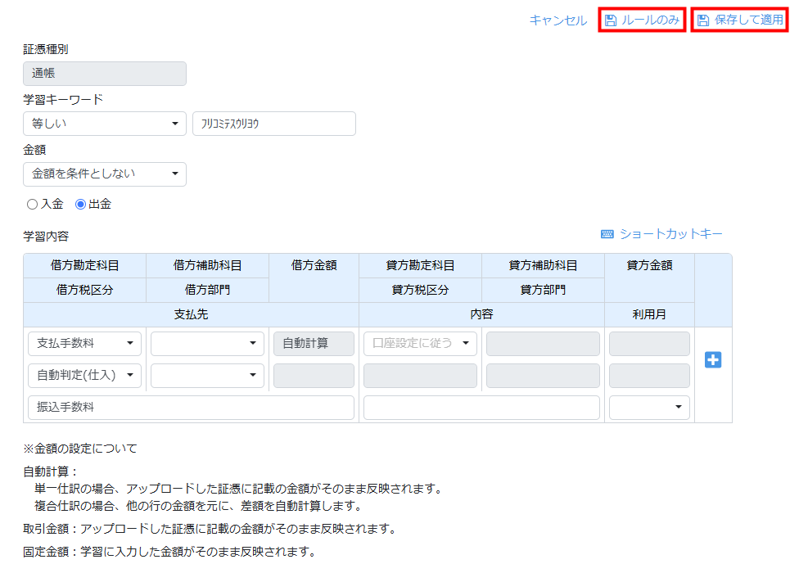Open the 借方部門 dropdown in second row

click(207, 376)
